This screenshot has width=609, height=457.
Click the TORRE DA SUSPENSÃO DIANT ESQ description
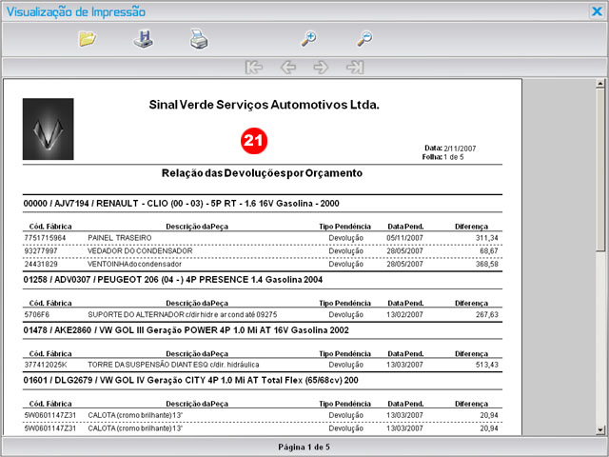(173, 365)
